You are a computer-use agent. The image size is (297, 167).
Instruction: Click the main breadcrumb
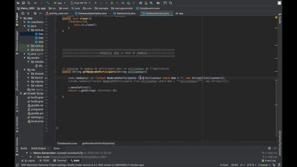click(x=64, y=8)
